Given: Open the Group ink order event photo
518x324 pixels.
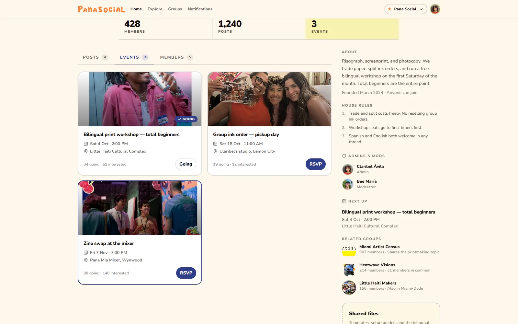Looking at the screenshot, I should coord(269,99).
